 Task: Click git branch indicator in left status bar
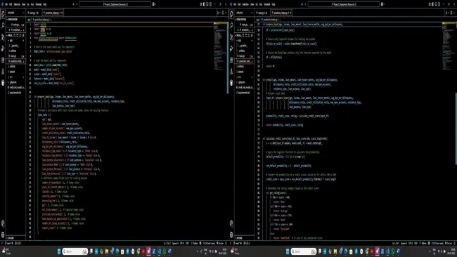click(x=9, y=243)
